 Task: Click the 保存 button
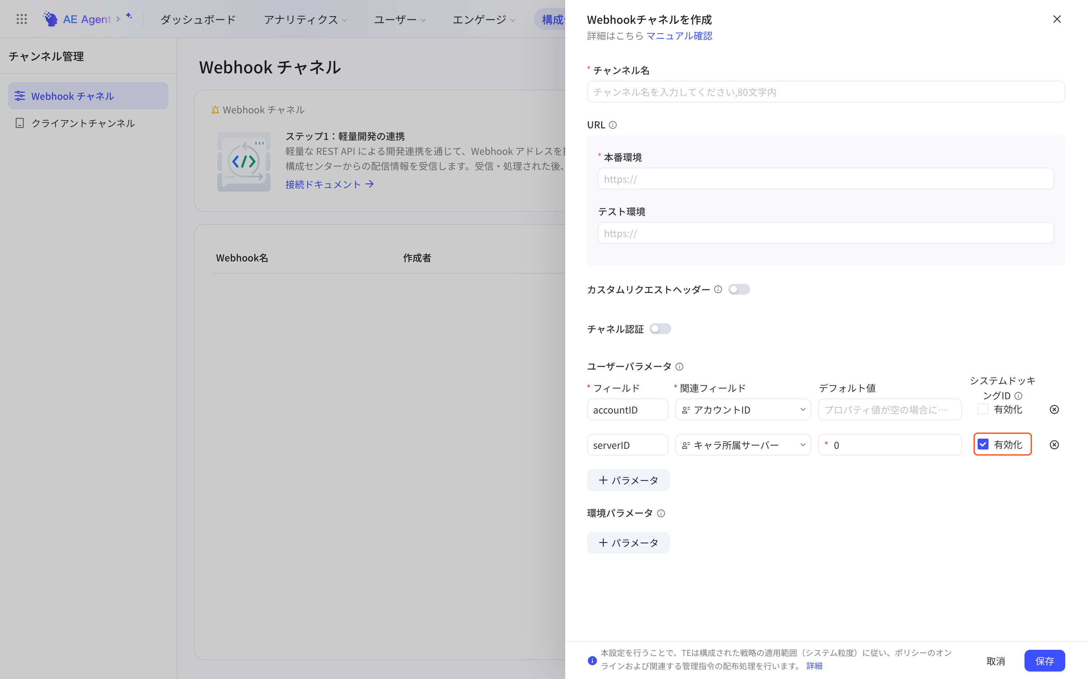(1044, 661)
